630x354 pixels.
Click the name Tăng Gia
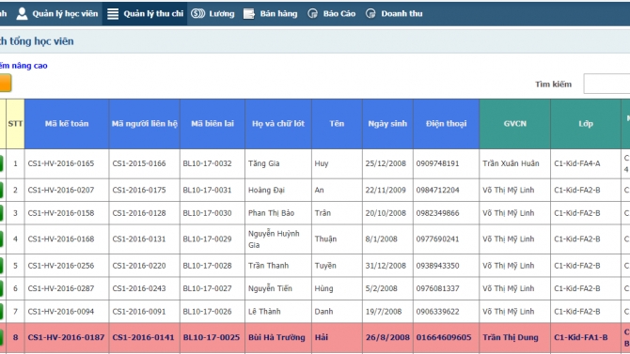(x=263, y=163)
